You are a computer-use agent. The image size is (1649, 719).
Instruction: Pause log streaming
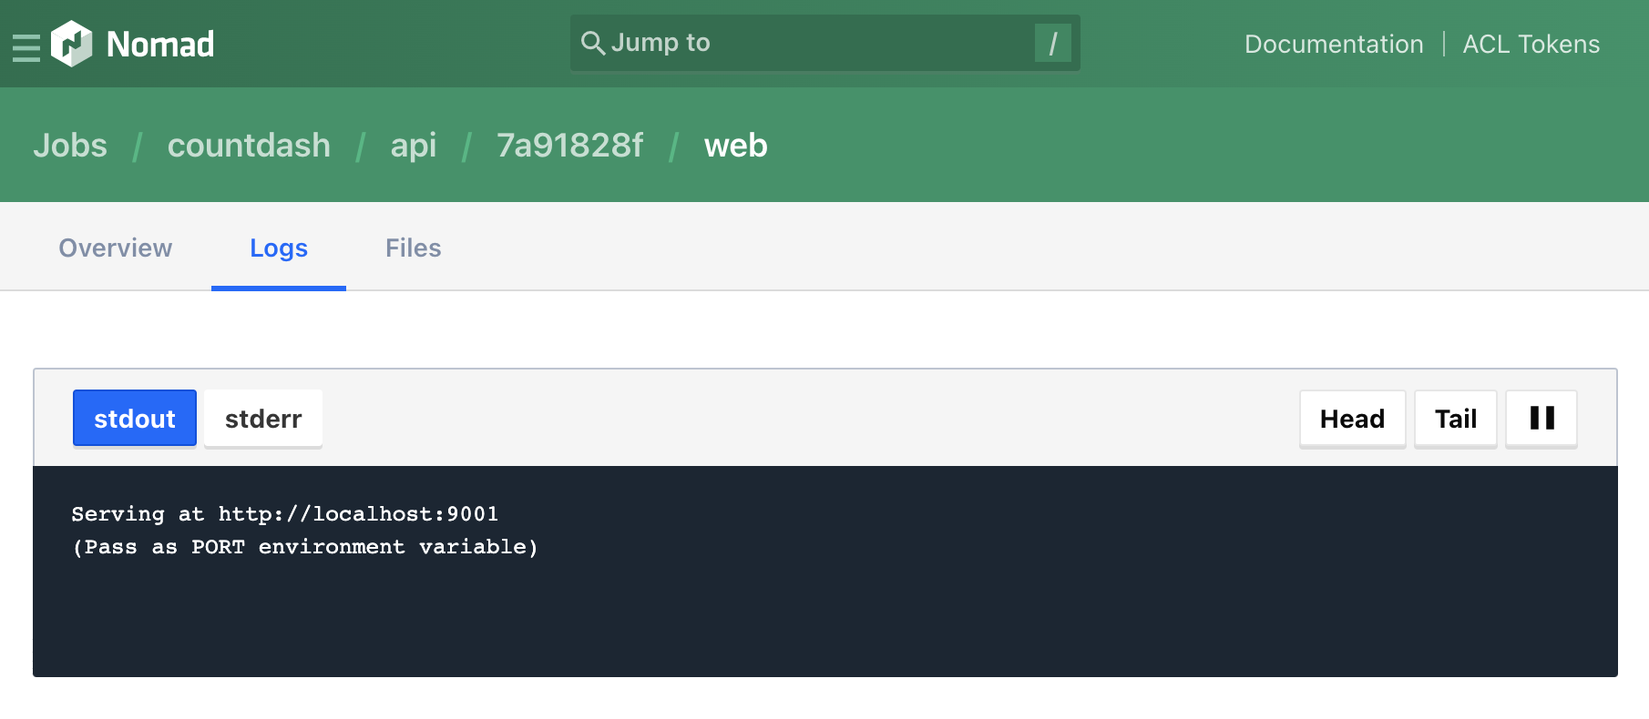(1541, 418)
